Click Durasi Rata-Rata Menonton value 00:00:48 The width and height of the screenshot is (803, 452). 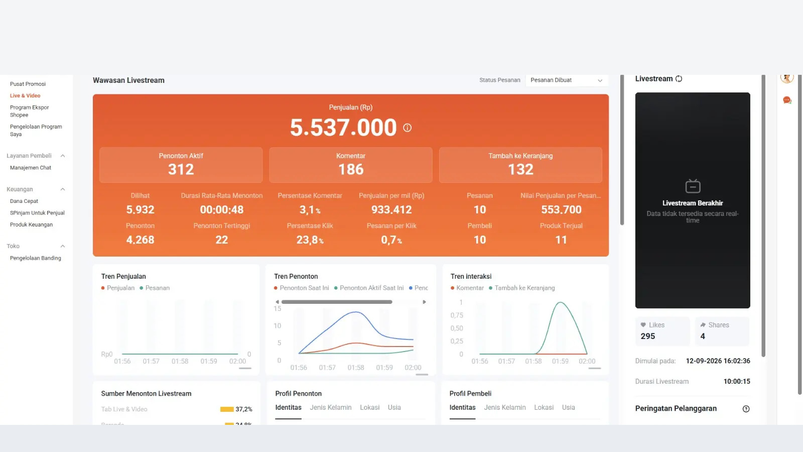click(x=222, y=210)
